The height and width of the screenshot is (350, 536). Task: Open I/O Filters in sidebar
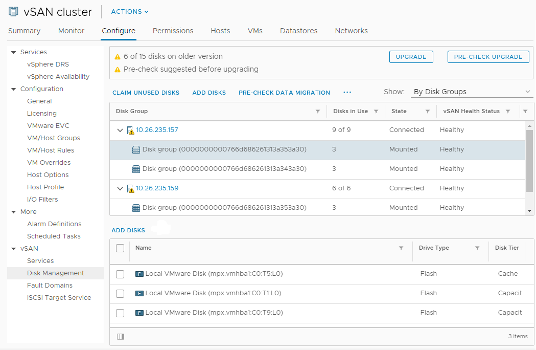click(x=42, y=200)
